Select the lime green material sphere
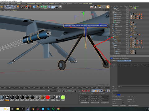Viewport: 149px width, 111px height. [63, 97]
